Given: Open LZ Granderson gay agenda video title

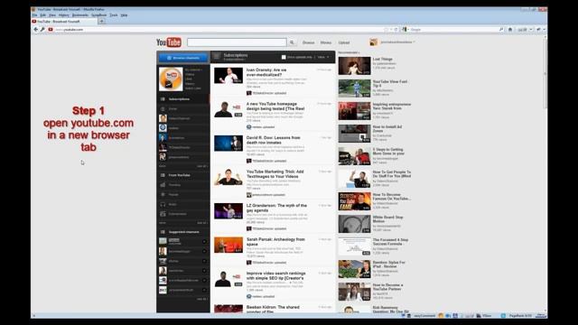Looking at the screenshot, I should pos(276,208).
